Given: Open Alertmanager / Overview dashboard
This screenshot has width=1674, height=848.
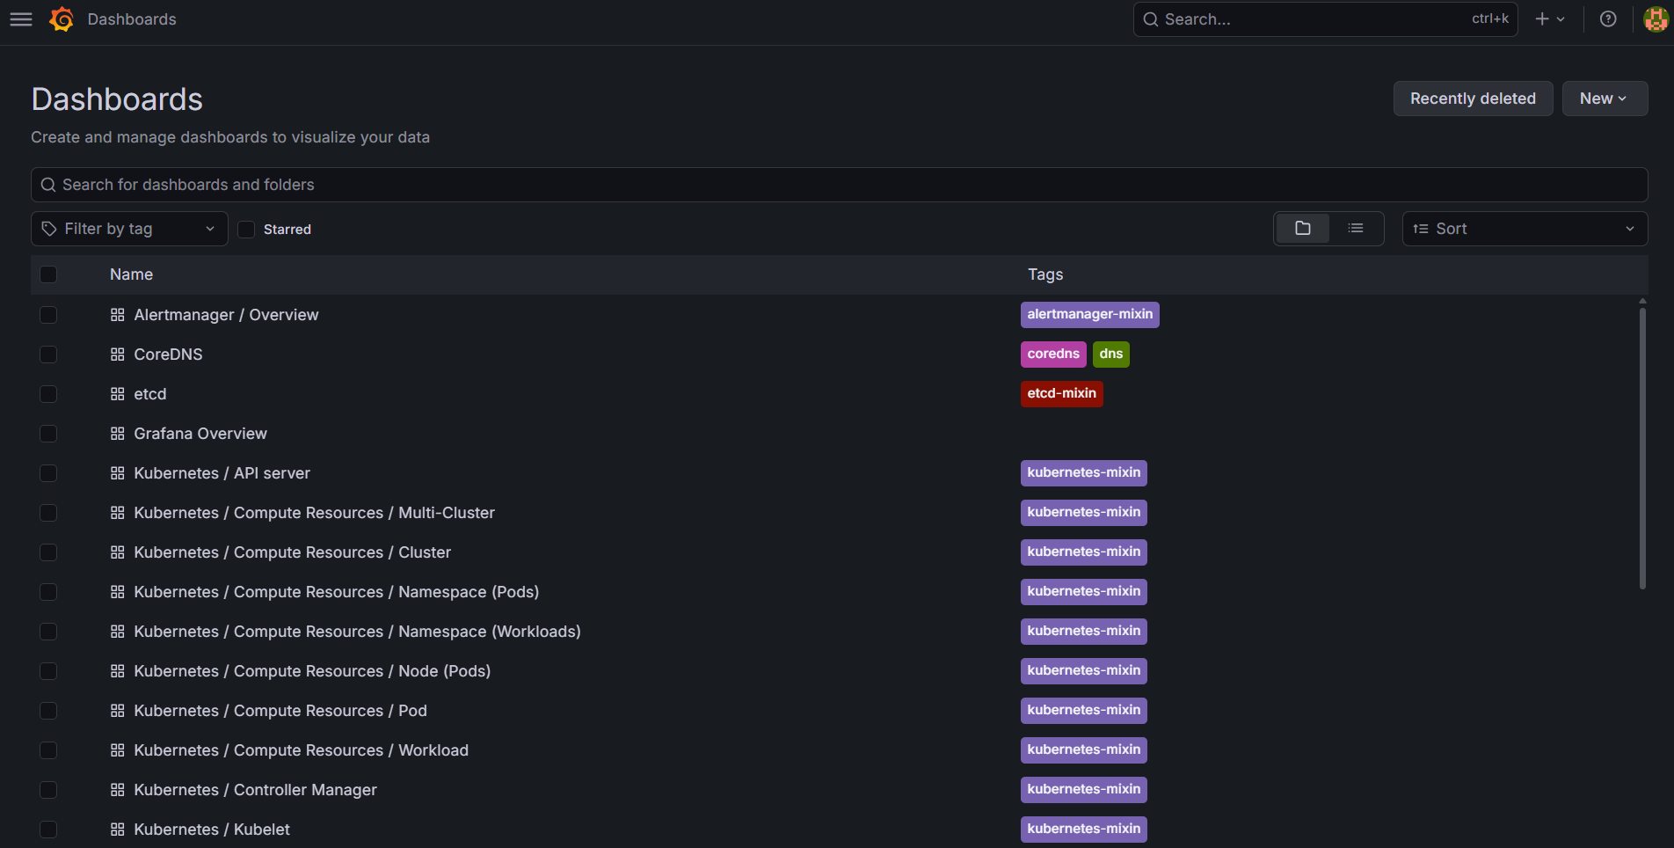Looking at the screenshot, I should [226, 315].
